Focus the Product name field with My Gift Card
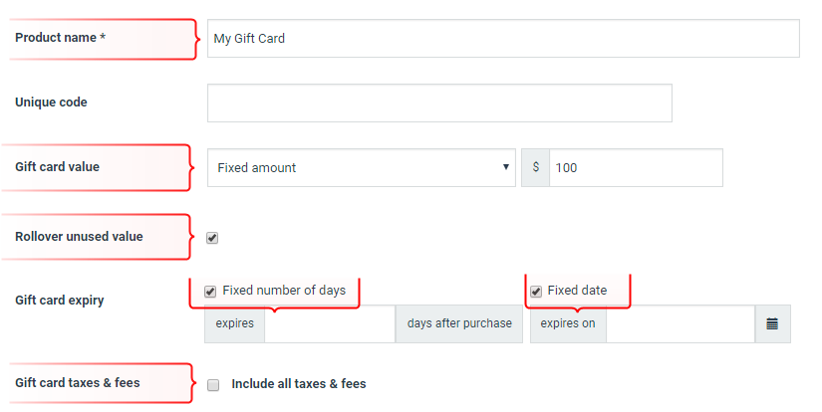The image size is (822, 412). 503,38
